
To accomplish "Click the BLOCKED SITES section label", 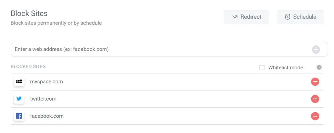I will tap(28, 66).
